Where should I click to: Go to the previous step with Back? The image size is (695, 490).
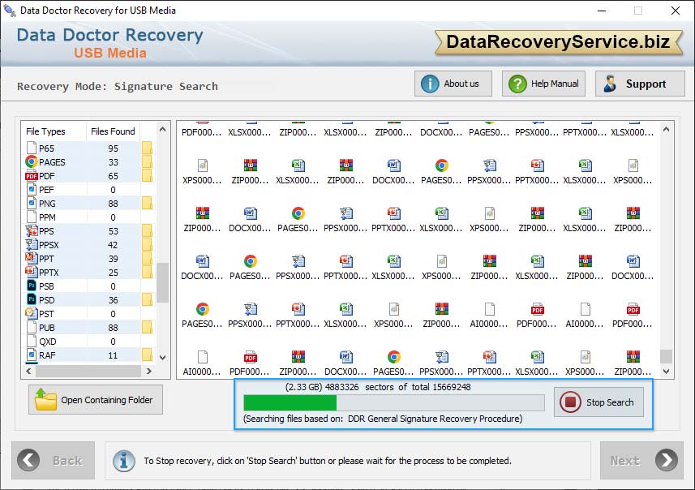(54, 460)
